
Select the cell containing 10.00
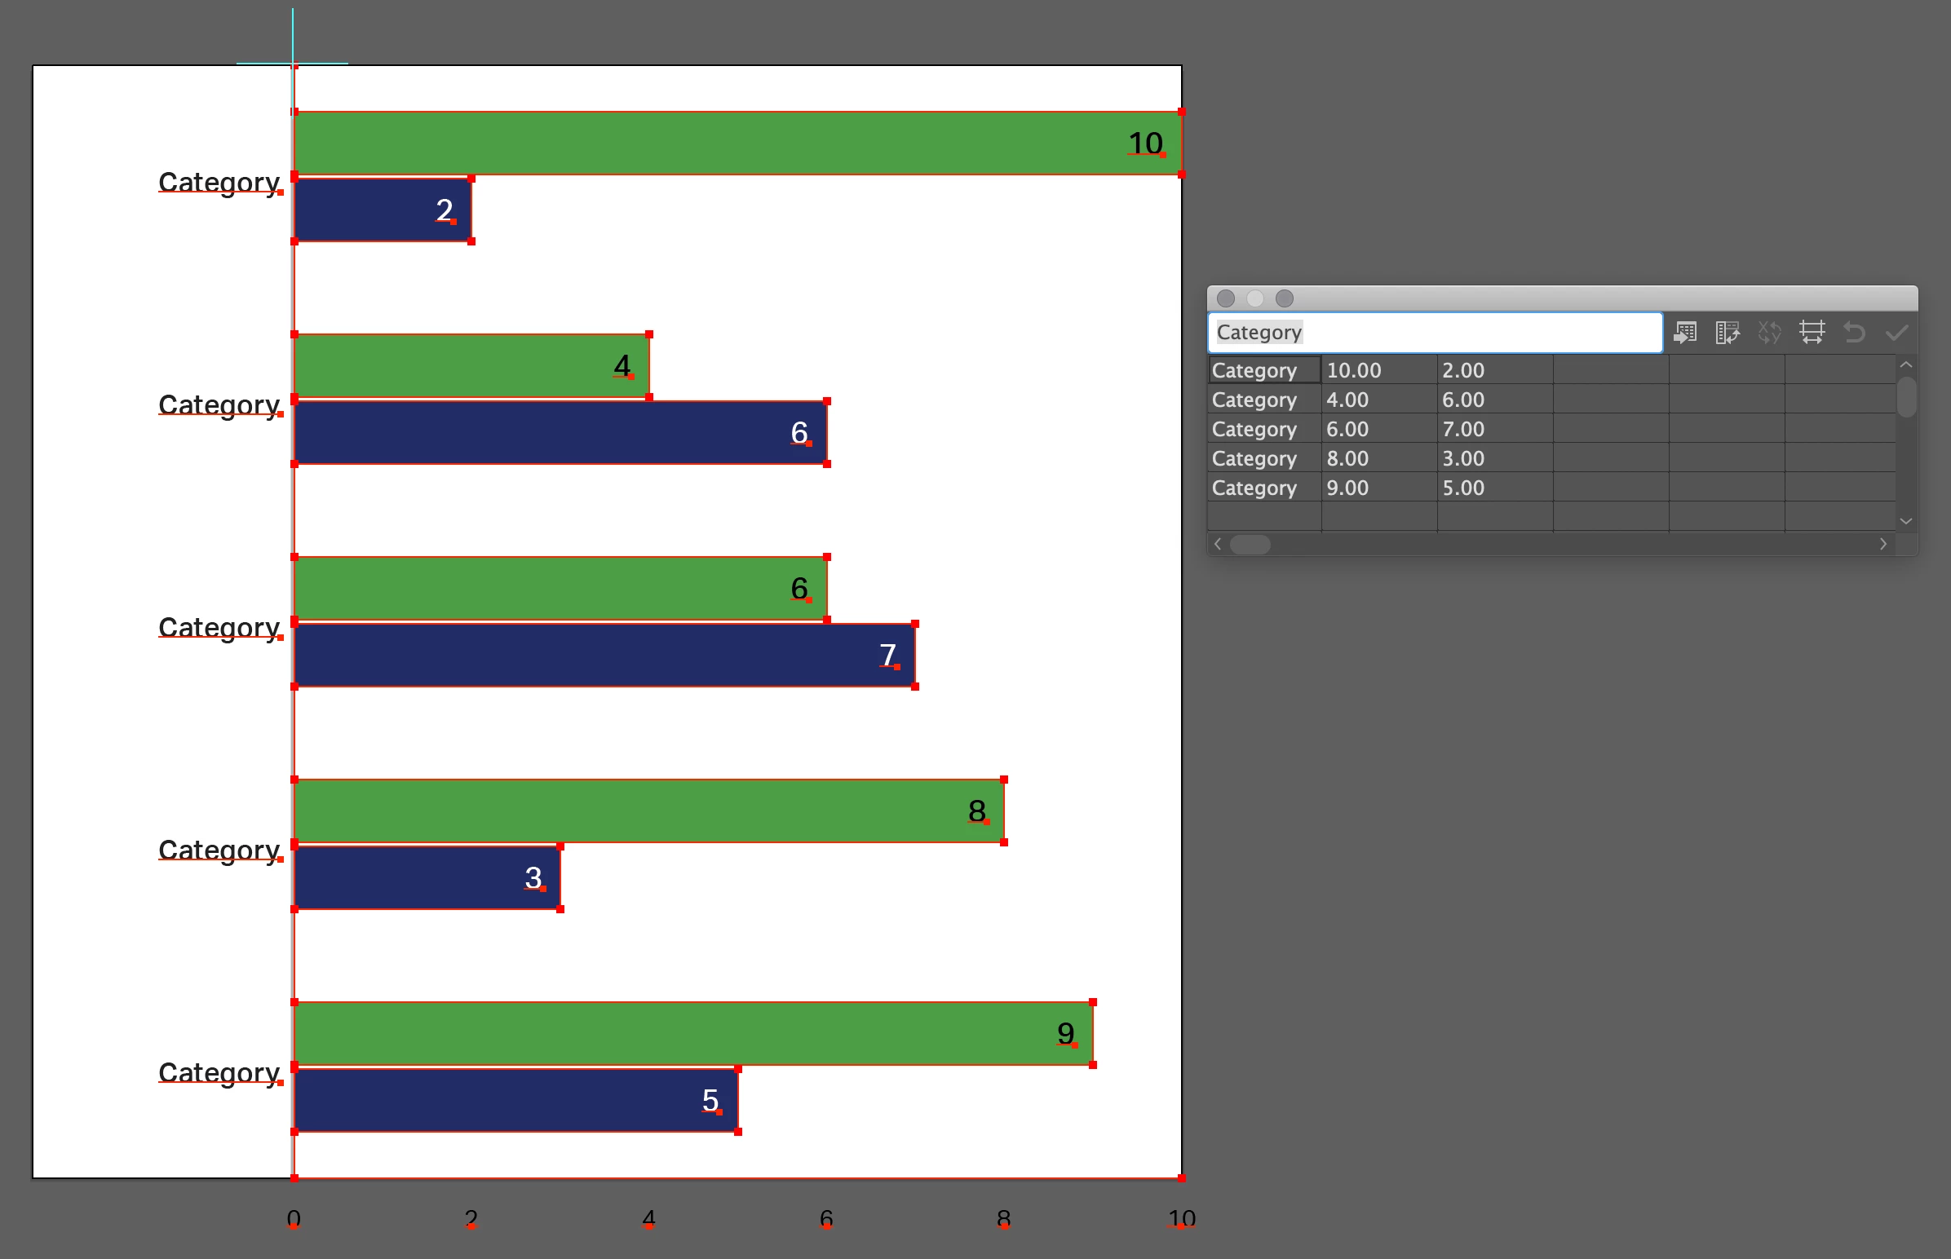[1378, 370]
